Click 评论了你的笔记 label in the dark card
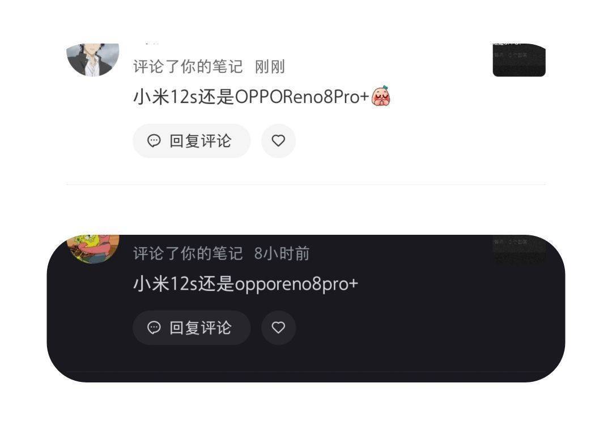 (188, 253)
